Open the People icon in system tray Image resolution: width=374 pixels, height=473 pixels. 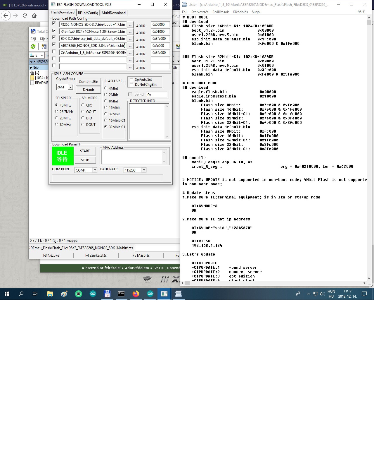[x=298, y=294]
